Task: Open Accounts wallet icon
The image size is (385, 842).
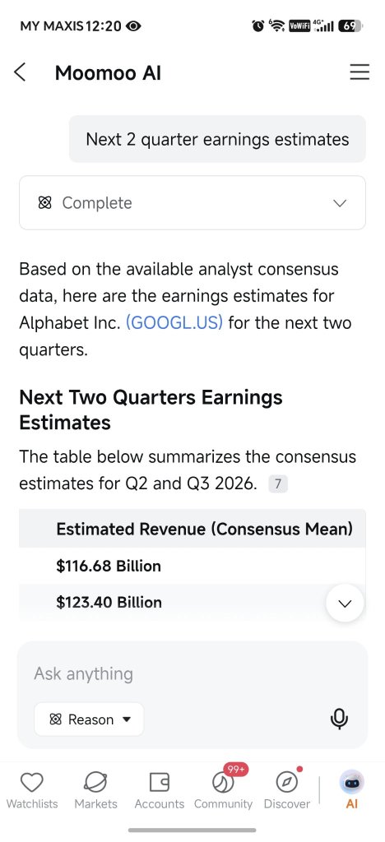Action: pos(160,783)
